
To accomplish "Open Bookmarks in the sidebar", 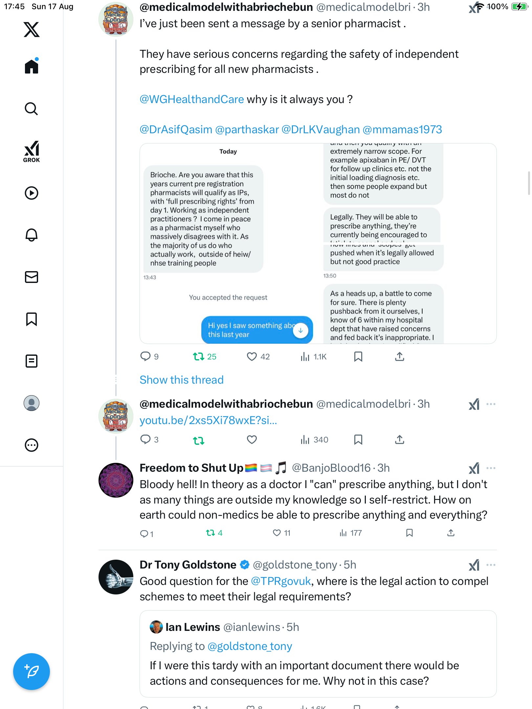I will pyautogui.click(x=32, y=319).
